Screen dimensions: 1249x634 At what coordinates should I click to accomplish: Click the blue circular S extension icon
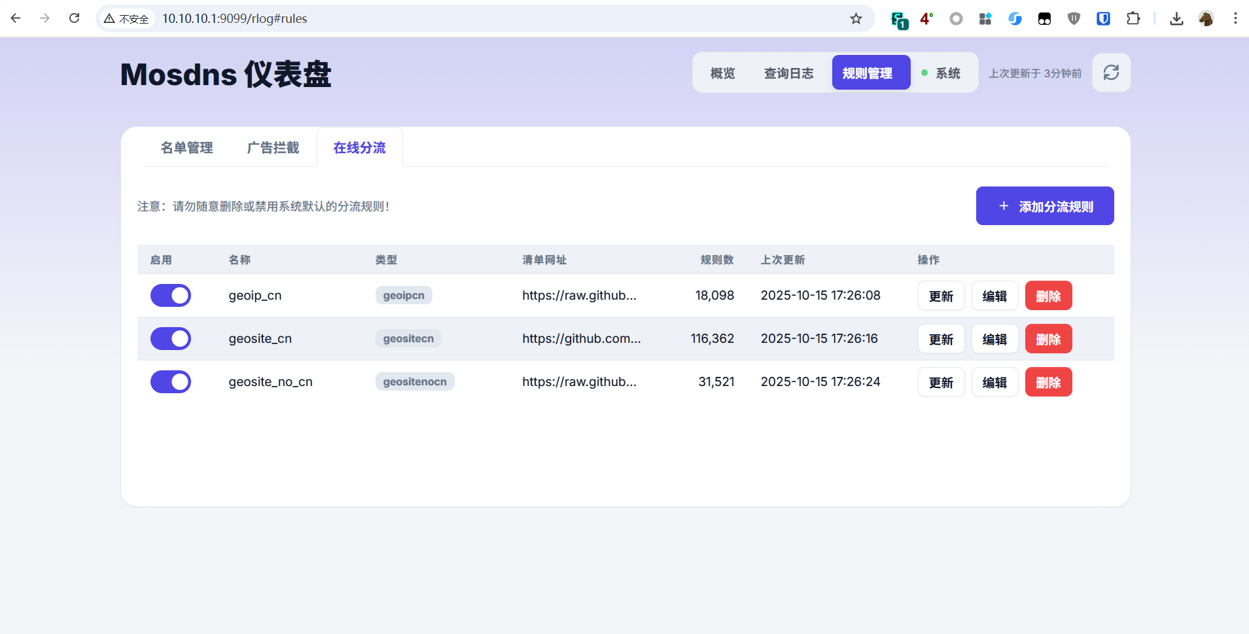click(1015, 18)
